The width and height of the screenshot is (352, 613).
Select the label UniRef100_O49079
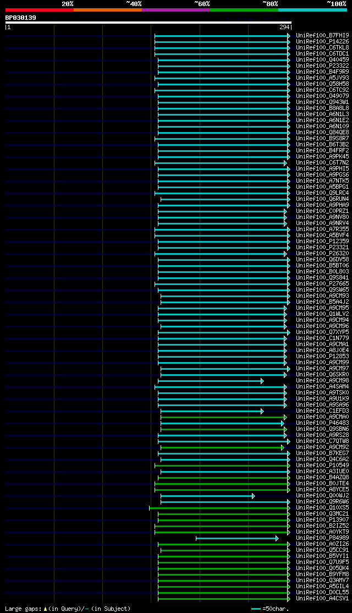322,96
